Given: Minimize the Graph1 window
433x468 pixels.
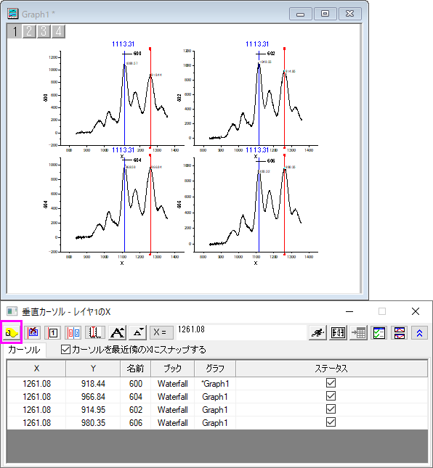Looking at the screenshot, I should 301,14.
